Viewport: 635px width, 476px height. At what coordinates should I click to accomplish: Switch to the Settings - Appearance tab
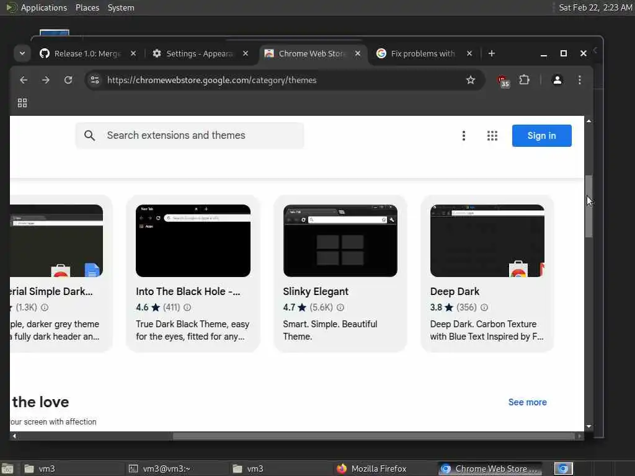click(x=200, y=53)
